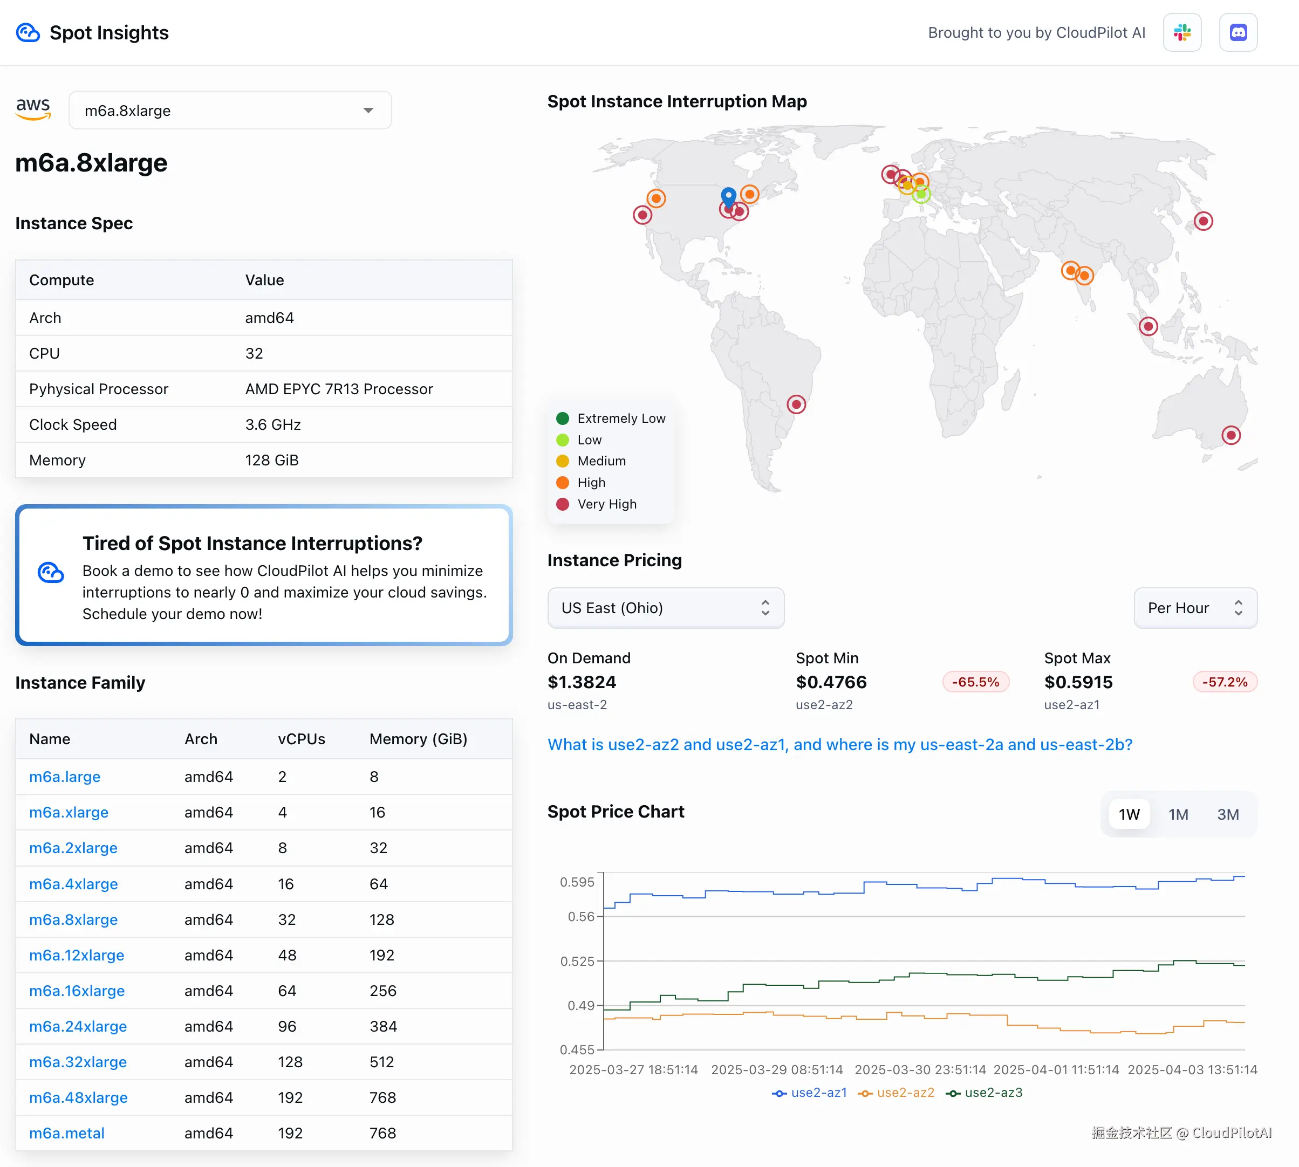Screen dimensions: 1299x1167
Task: Click the Australia interruption marker on map
Action: pyautogui.click(x=1230, y=435)
